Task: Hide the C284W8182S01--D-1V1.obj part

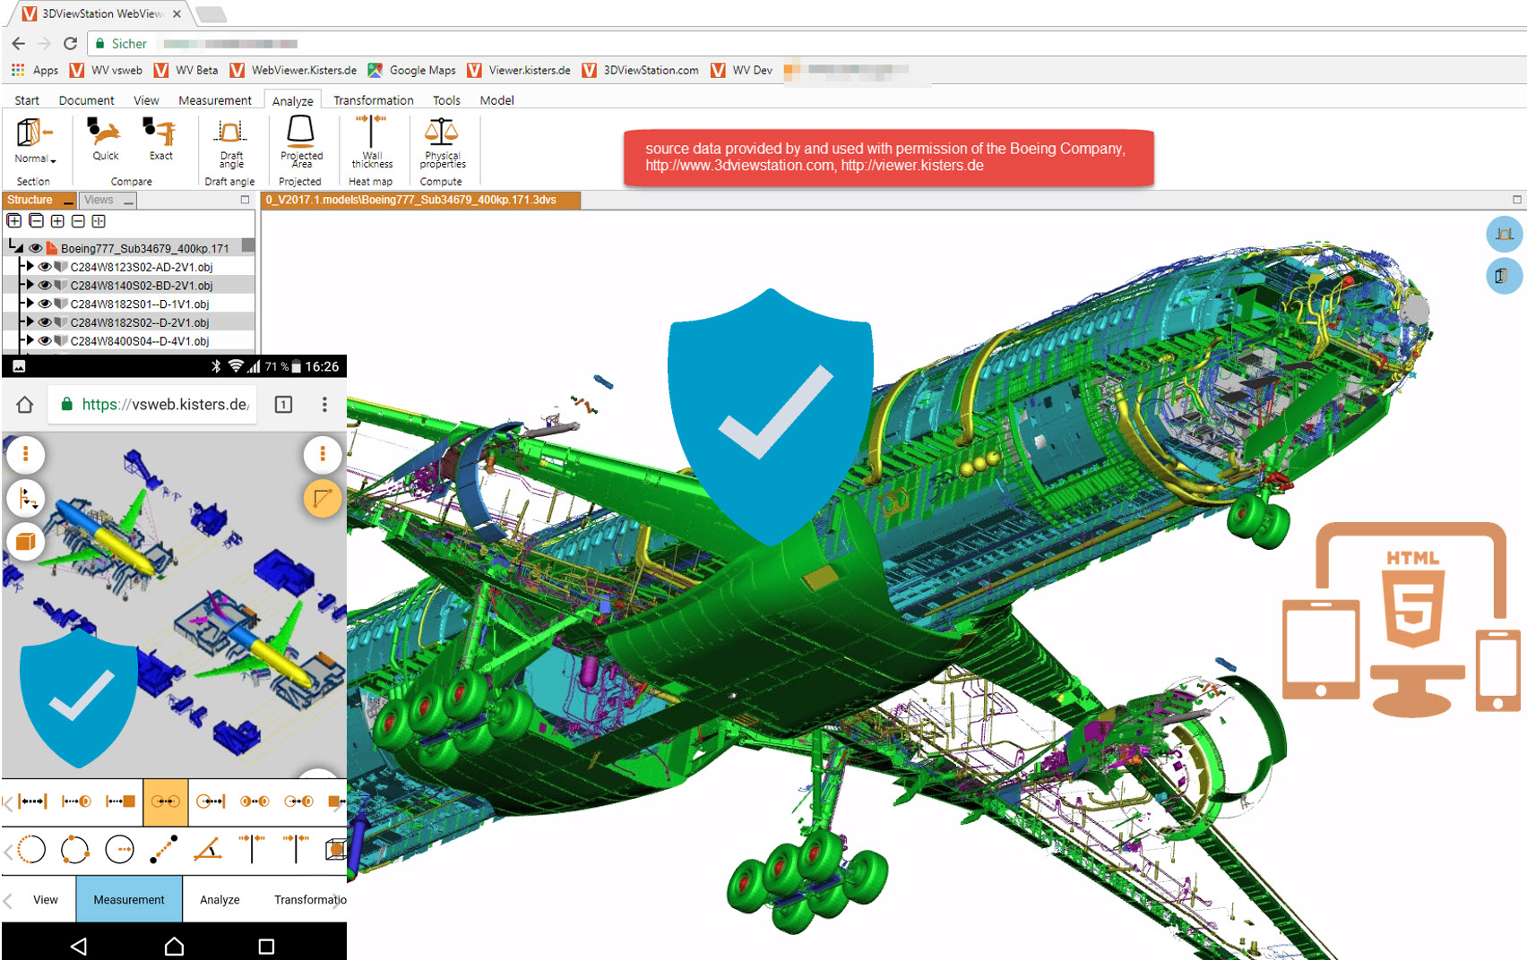Action: click(45, 304)
